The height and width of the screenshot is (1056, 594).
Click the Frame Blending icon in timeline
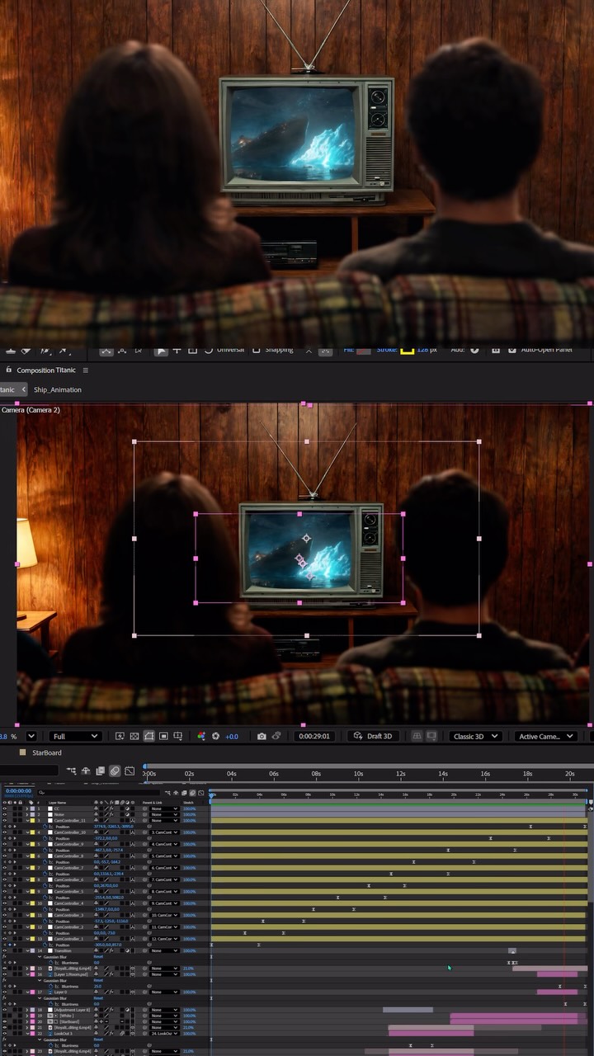click(x=100, y=771)
